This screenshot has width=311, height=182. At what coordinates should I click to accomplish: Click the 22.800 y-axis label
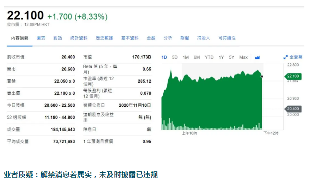(293, 65)
